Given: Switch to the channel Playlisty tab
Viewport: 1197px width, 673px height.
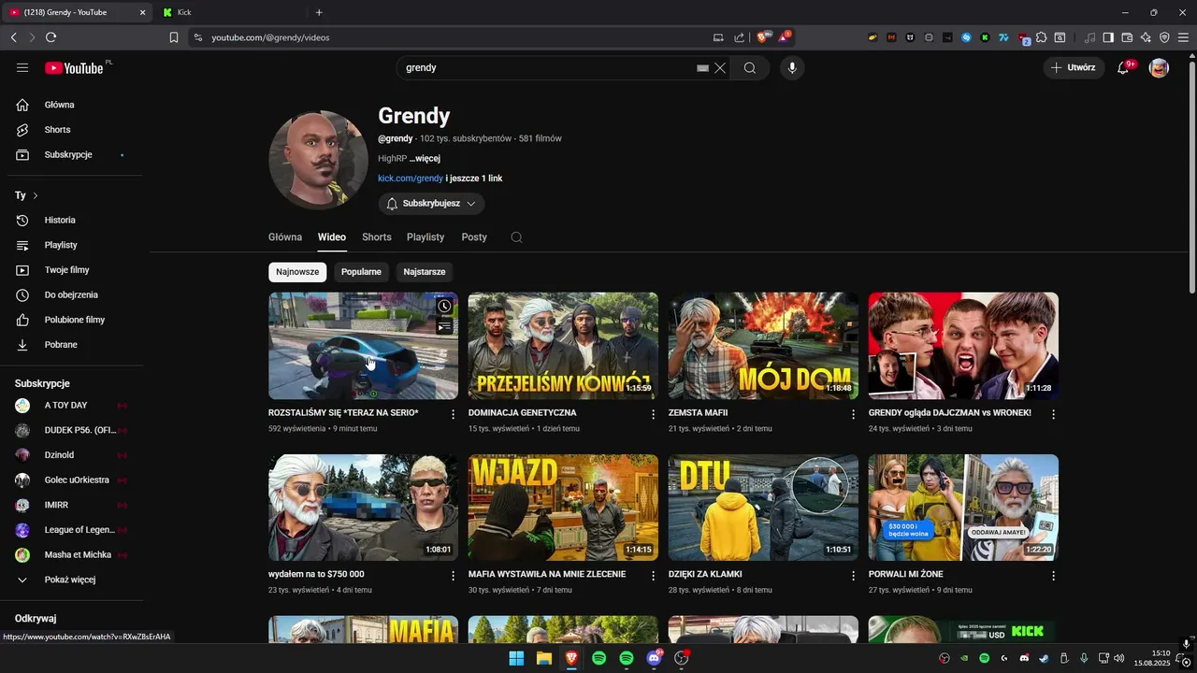Looking at the screenshot, I should click(x=425, y=237).
